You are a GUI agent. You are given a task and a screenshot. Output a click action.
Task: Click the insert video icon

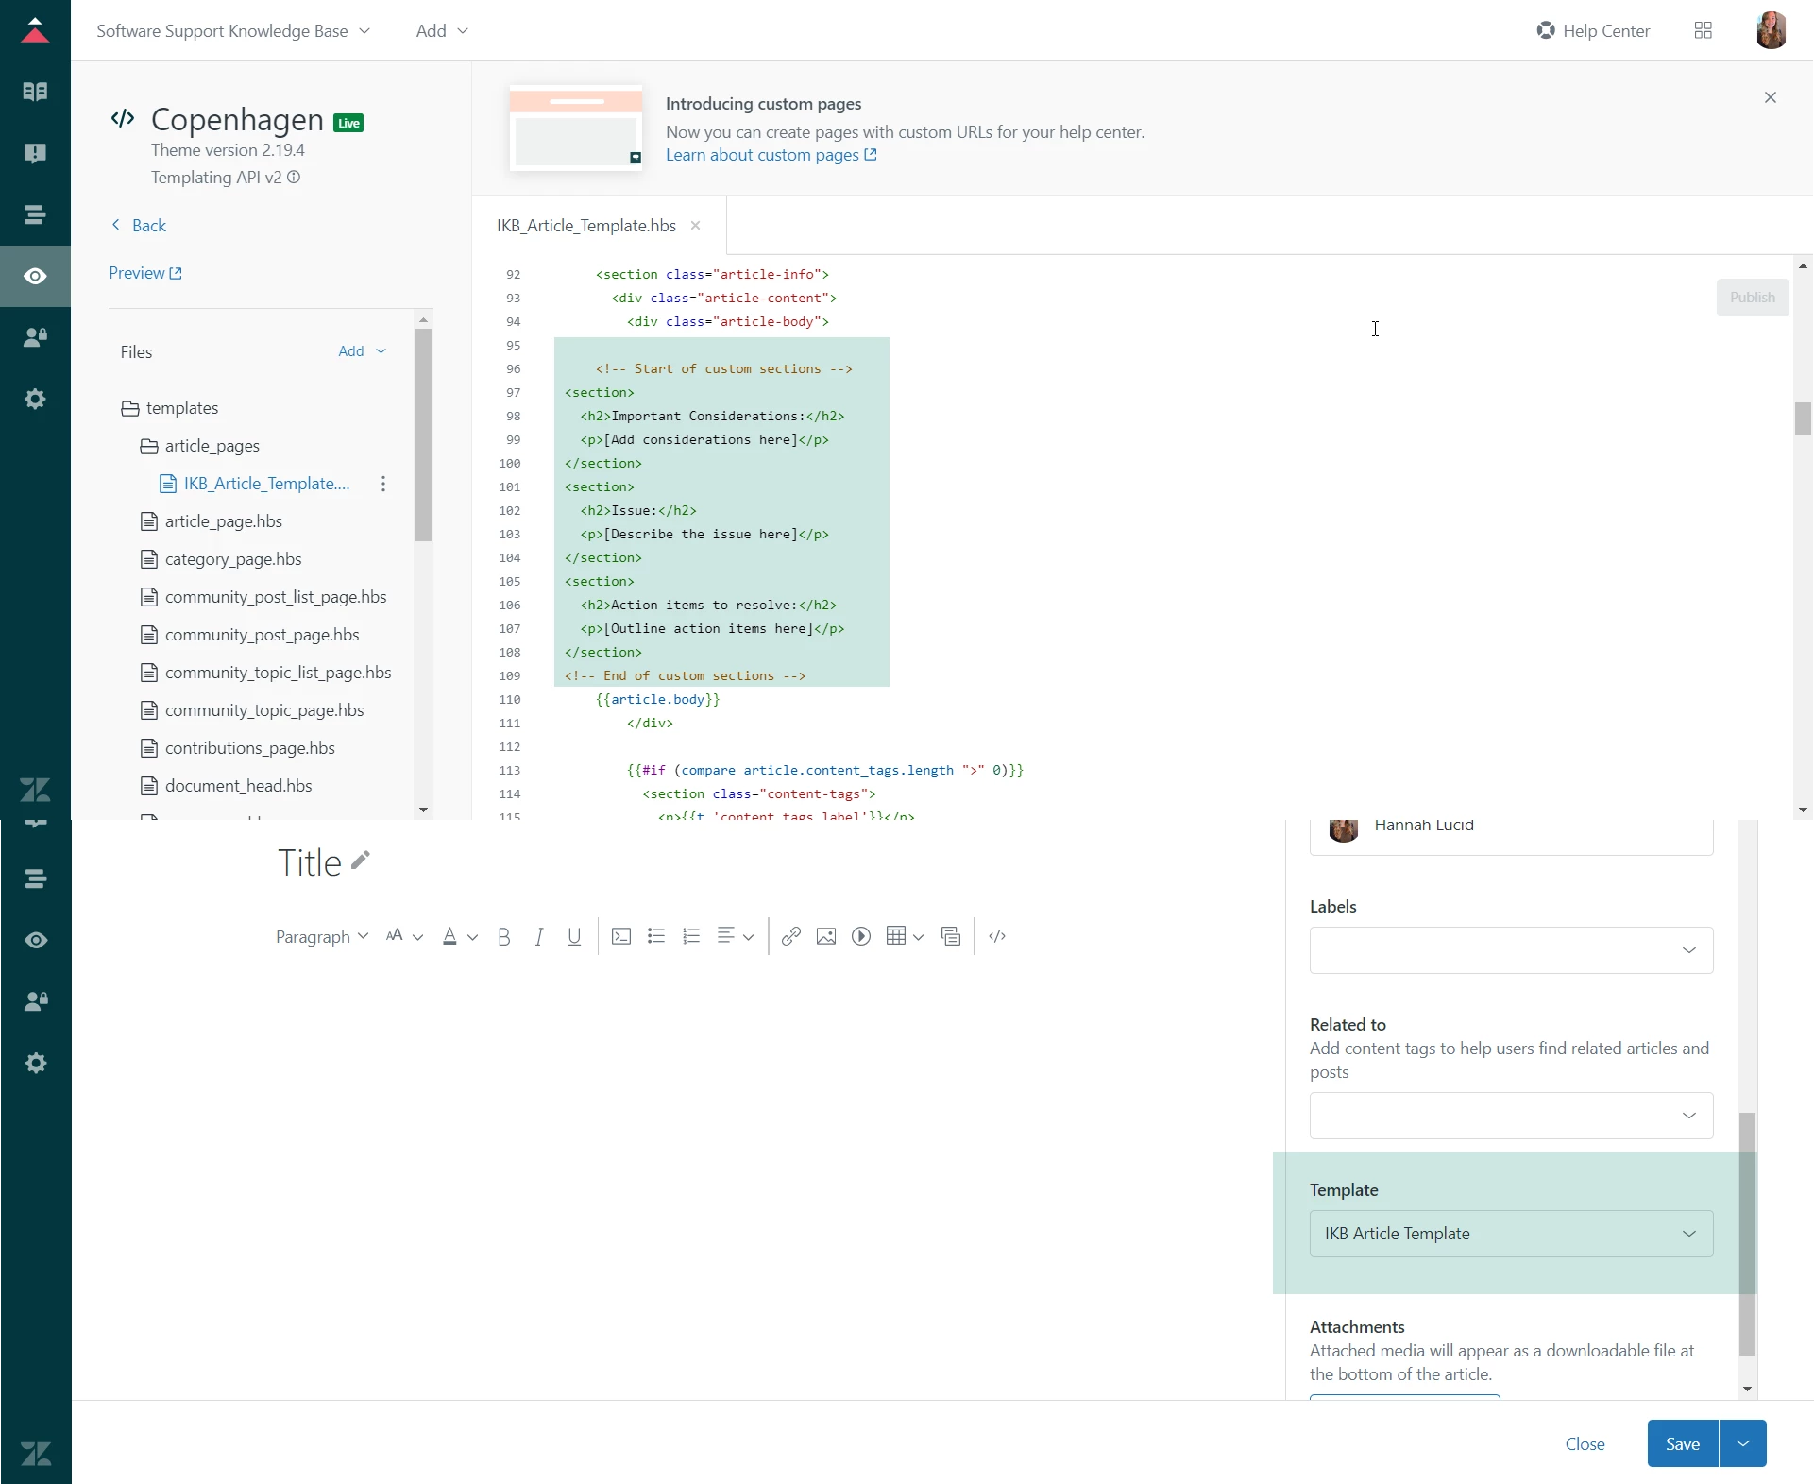tap(861, 936)
